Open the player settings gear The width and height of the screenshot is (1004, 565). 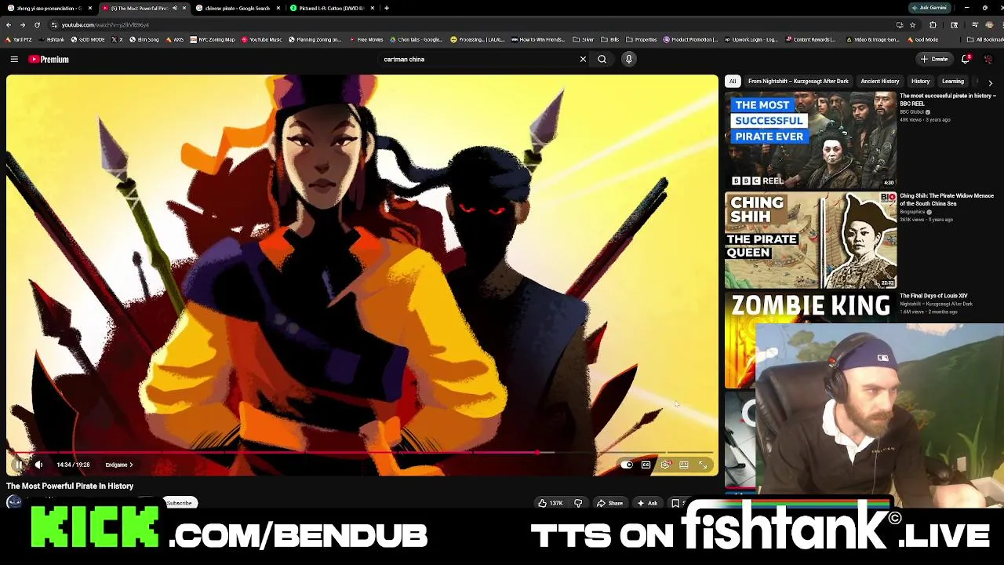[665, 465]
